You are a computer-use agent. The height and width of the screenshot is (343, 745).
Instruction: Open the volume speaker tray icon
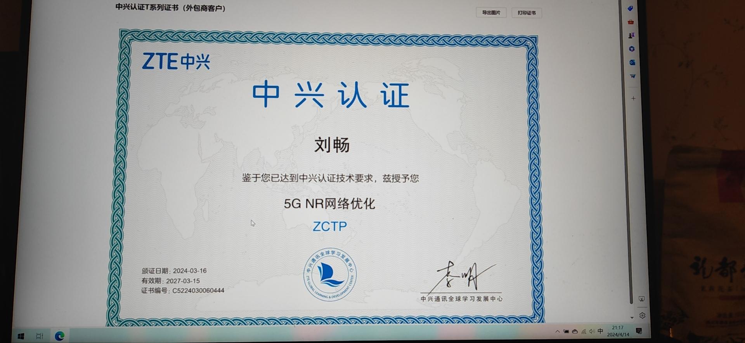pos(592,331)
